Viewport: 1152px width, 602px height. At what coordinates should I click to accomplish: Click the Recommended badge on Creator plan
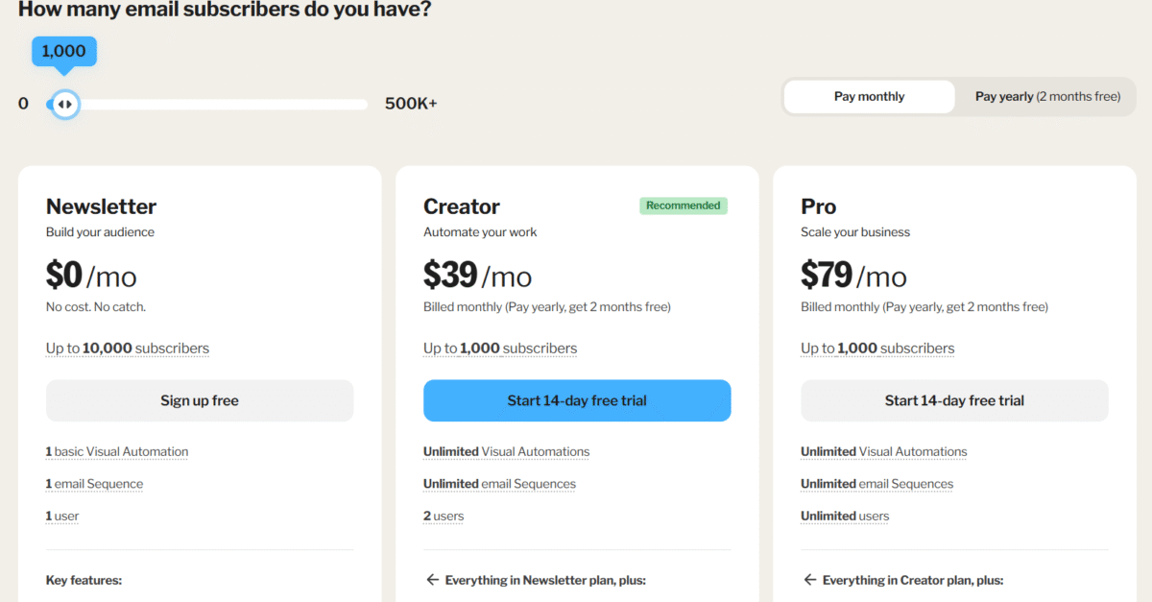pos(683,205)
